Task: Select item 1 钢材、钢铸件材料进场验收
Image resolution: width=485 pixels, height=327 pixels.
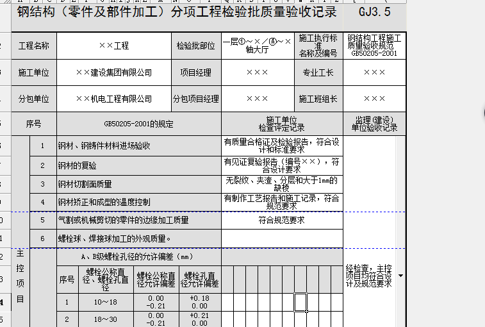Action: click(138, 146)
